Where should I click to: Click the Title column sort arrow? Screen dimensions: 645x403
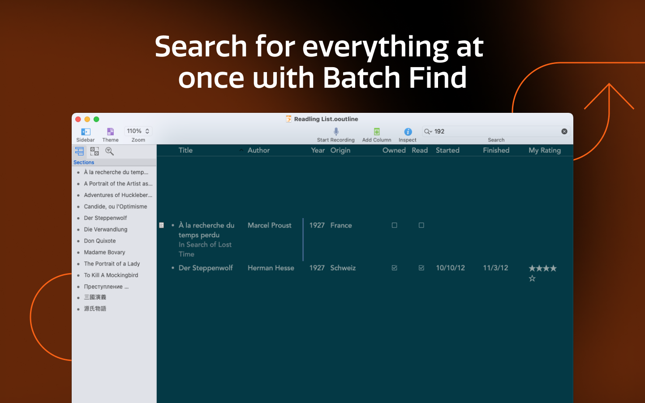(241, 150)
